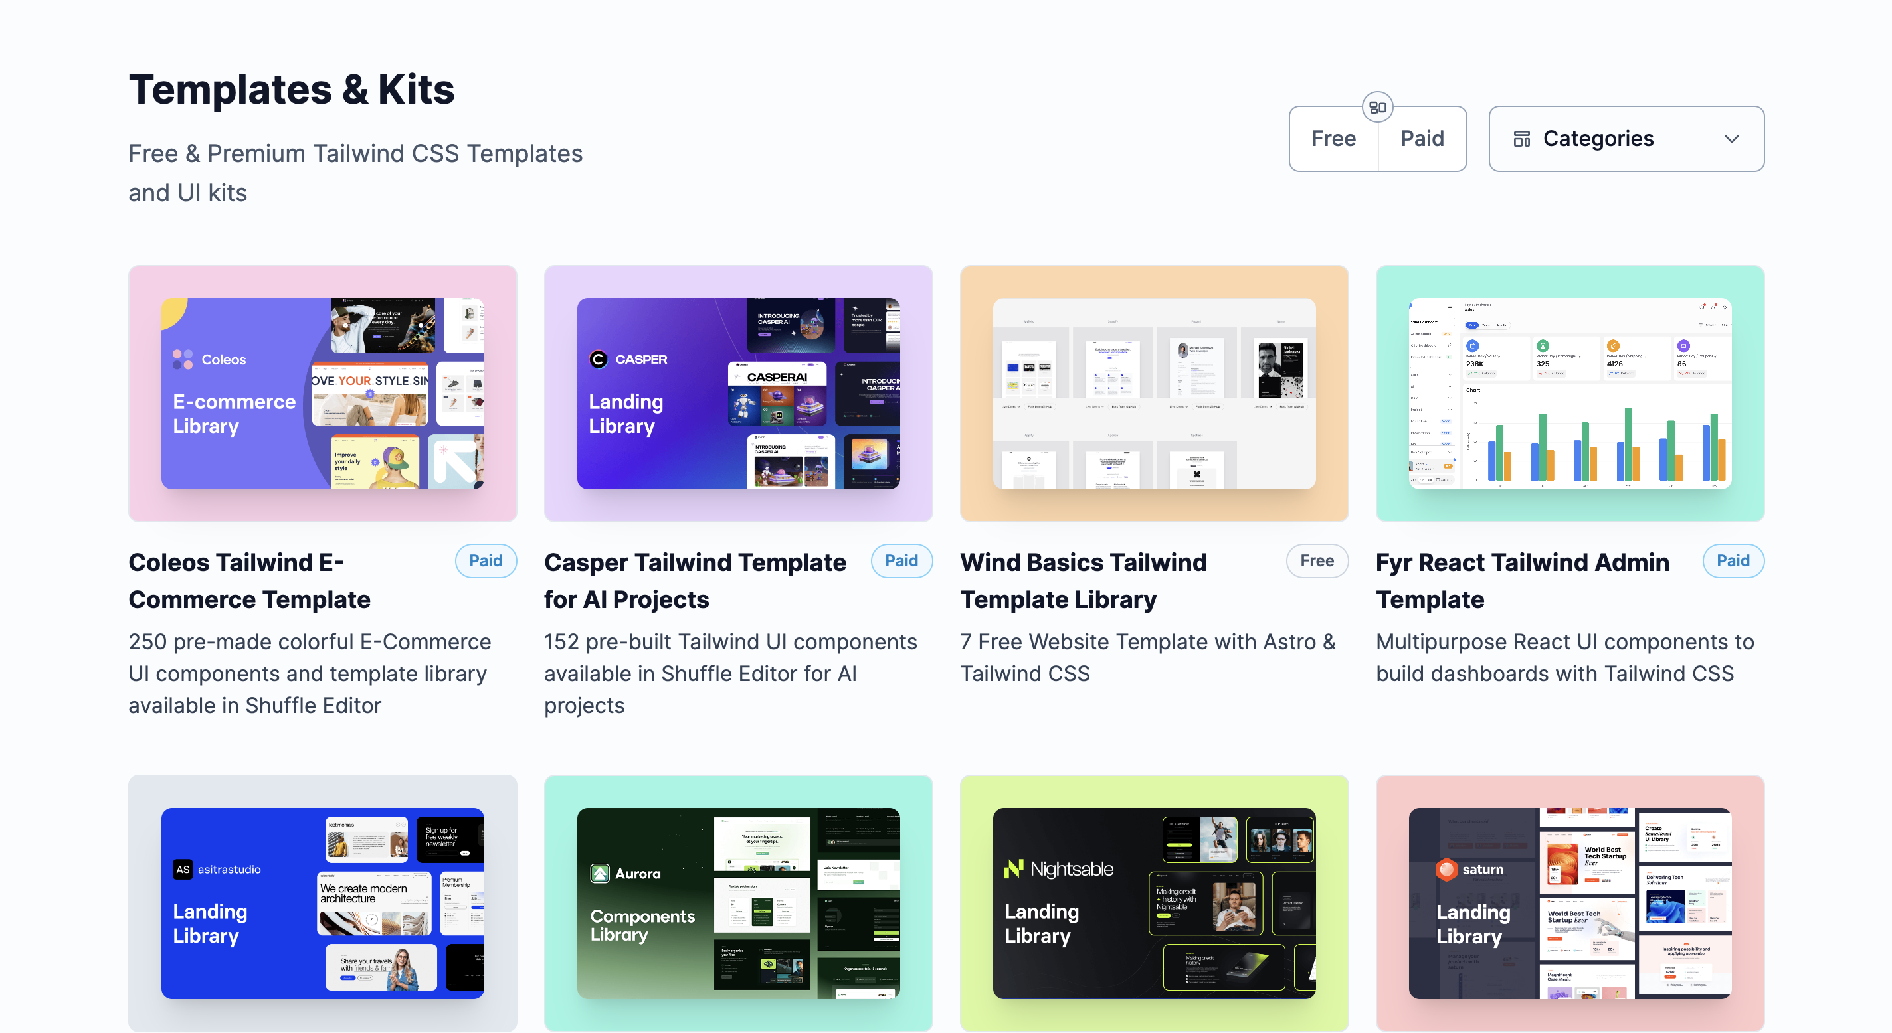Open Fyr React Tailwind Admin Template title
The height and width of the screenshot is (1033, 1892).
coord(1522,581)
